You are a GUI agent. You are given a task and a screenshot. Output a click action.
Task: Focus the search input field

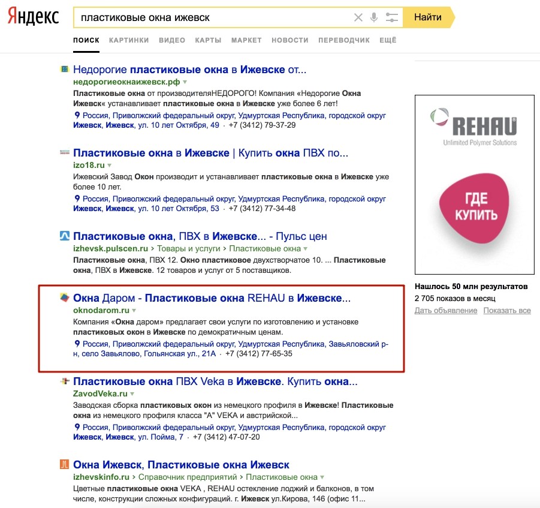[x=210, y=17]
